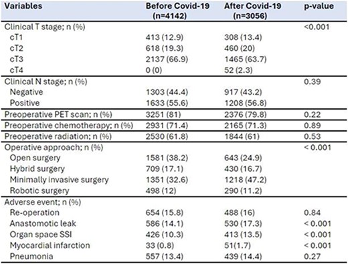The image size is (348, 264).
Task: Select the Pneumonia p-value 0.27
Action: [x=313, y=256]
